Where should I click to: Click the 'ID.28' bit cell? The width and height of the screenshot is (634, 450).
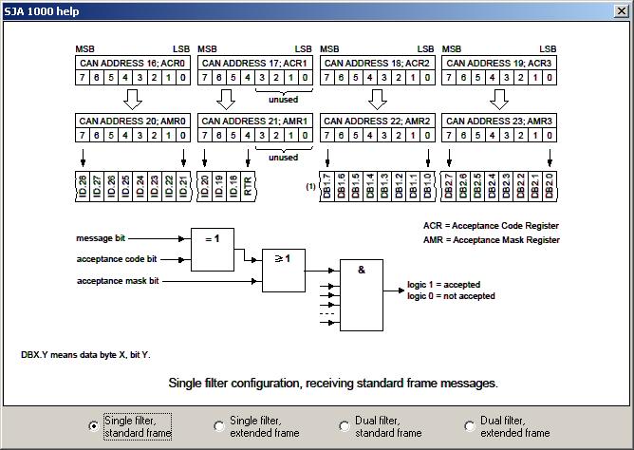coord(83,186)
